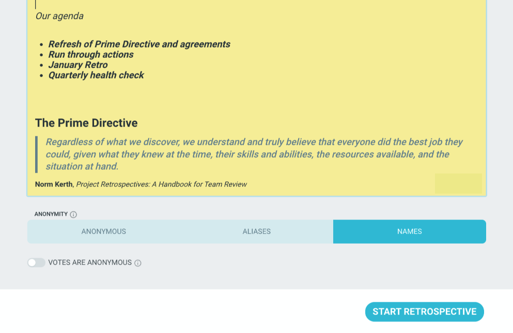Click the Votes Are Anonymous label text
The image size is (513, 333).
90,263
